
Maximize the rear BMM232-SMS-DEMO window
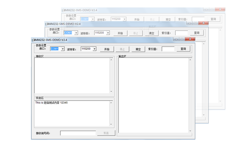(x=212, y=9)
